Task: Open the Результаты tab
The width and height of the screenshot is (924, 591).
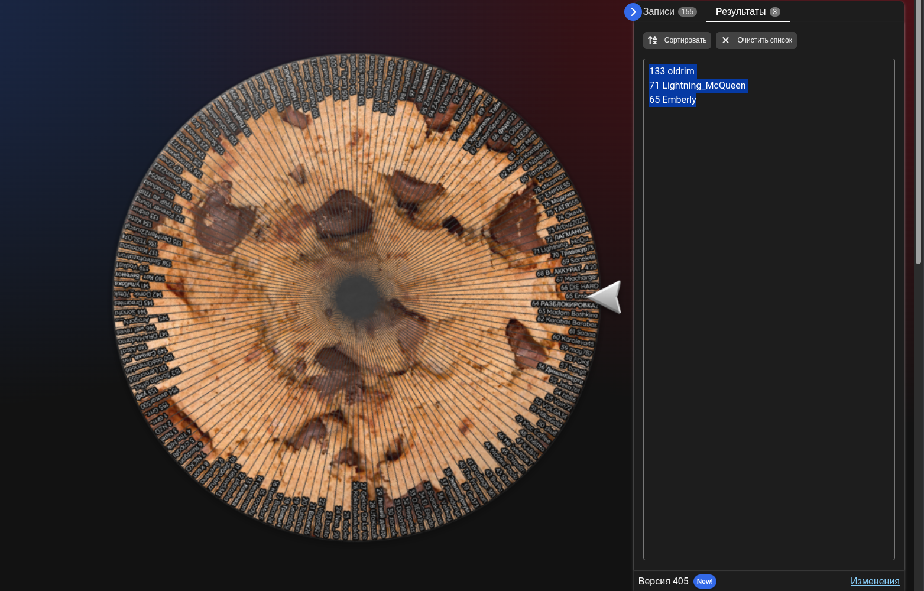Action: click(741, 12)
